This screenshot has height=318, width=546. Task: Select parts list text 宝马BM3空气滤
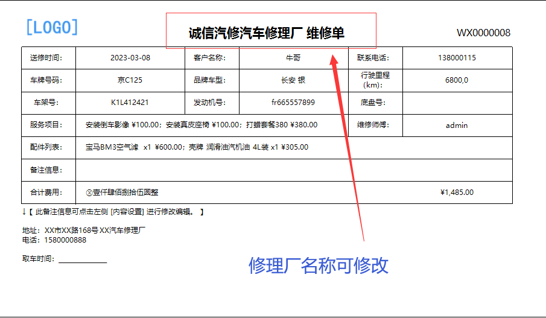112,147
